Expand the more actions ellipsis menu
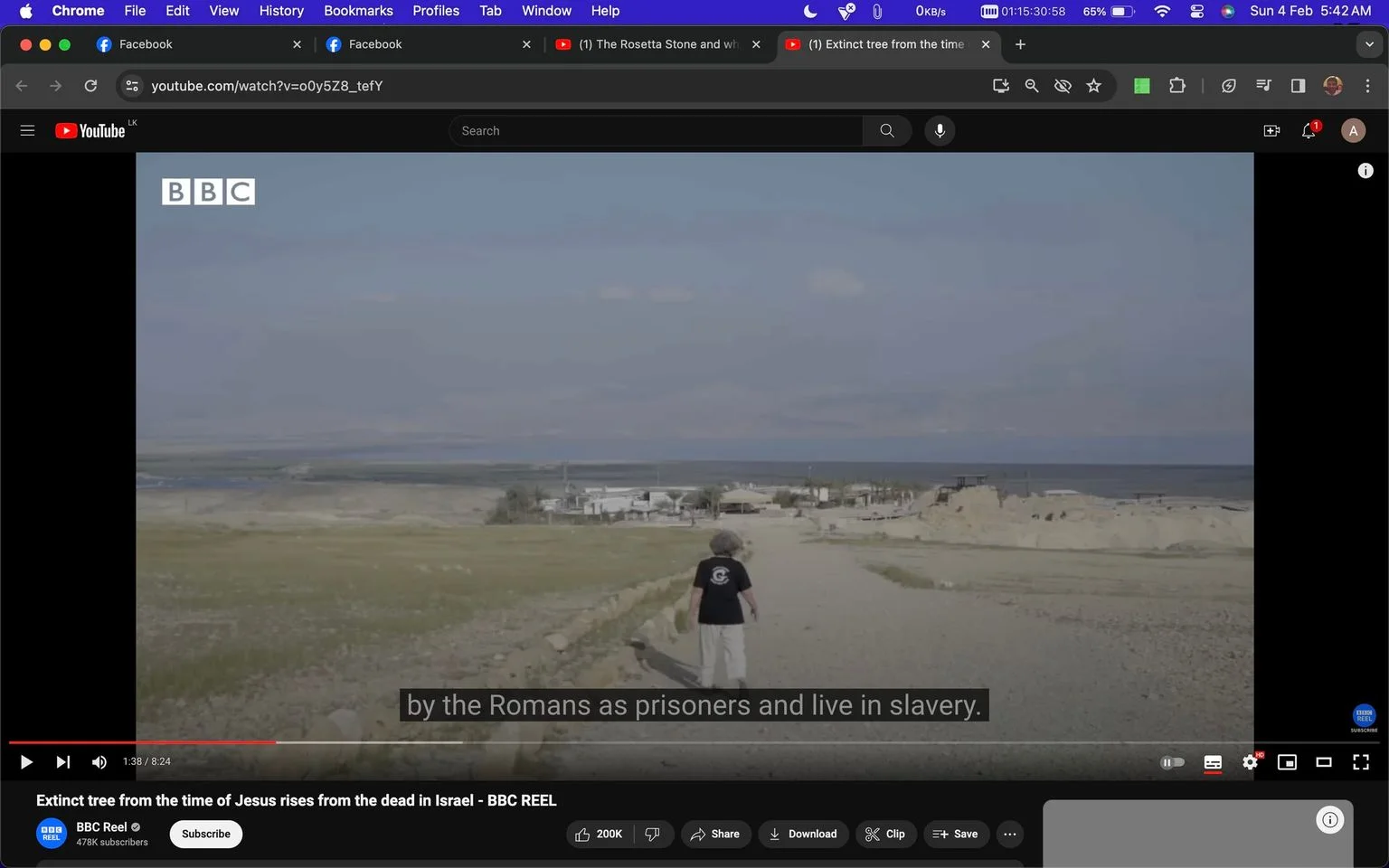This screenshot has height=868, width=1389. [x=1010, y=834]
